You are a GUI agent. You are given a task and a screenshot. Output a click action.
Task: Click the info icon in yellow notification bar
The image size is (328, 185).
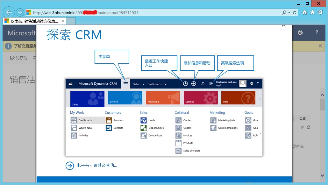pos(8,46)
